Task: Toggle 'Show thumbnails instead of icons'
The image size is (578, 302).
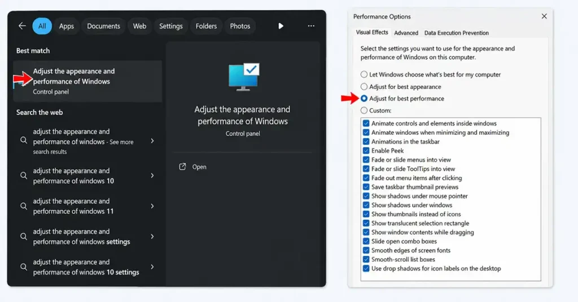Action: point(366,214)
